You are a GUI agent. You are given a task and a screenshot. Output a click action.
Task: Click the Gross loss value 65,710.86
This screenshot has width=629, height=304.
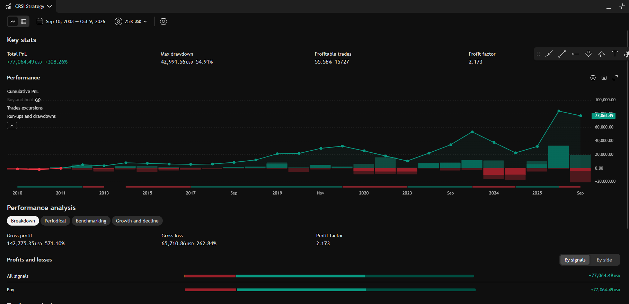[177, 244]
